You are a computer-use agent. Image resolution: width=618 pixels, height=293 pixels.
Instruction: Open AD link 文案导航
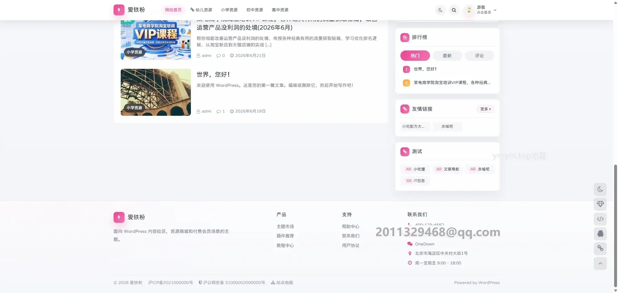tap(448, 169)
